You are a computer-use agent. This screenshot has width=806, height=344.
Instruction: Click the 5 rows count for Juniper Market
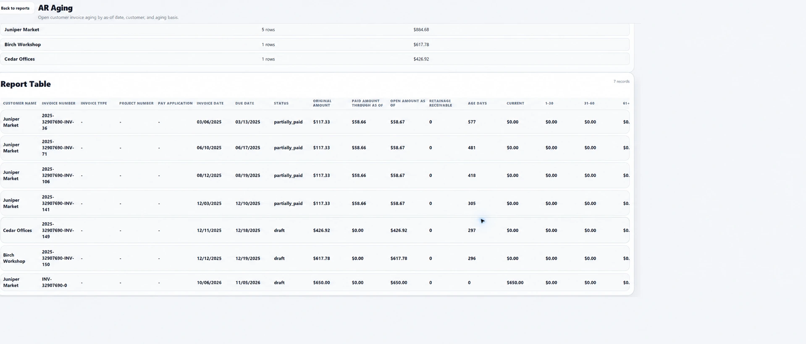click(x=268, y=30)
